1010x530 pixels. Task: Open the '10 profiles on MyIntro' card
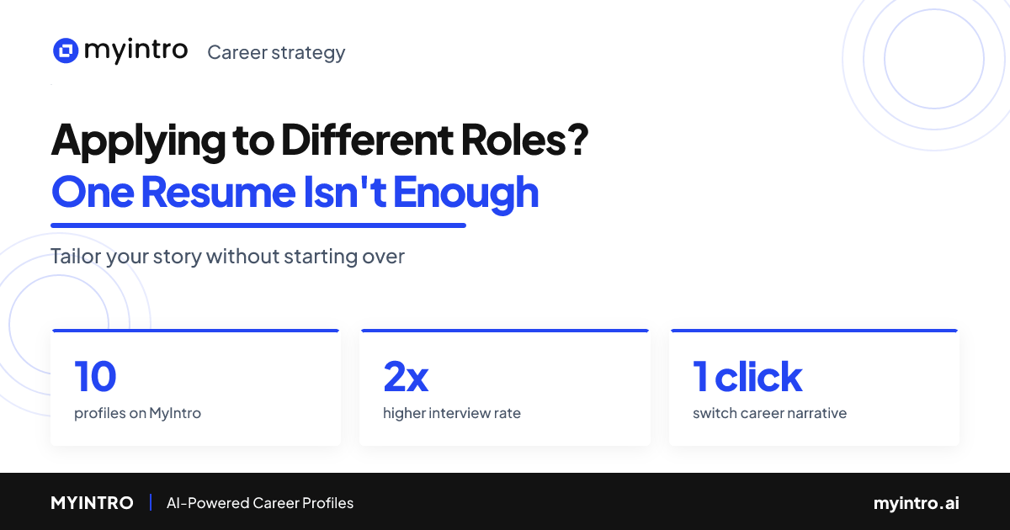[x=195, y=387]
